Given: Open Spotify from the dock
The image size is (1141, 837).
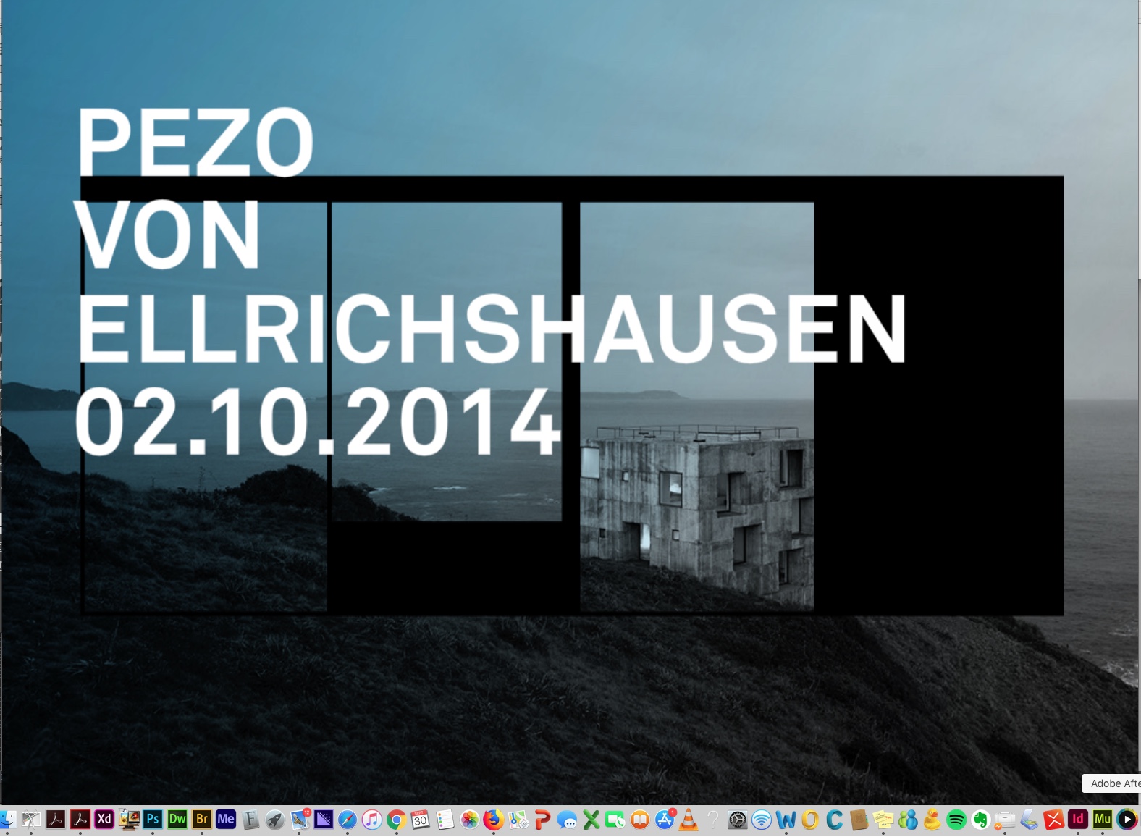Looking at the screenshot, I should pos(956,820).
